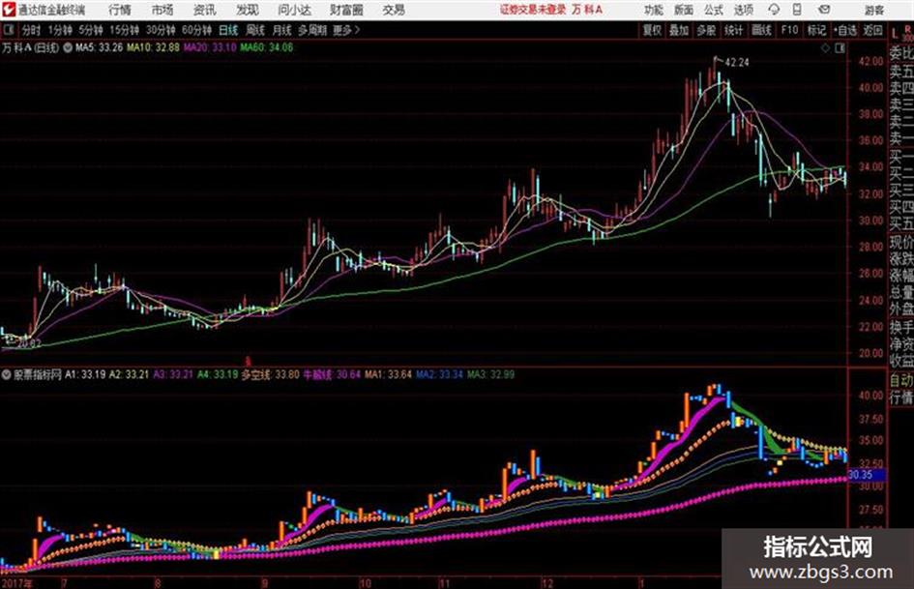Switch to 60分钟 period tab

coord(196,30)
